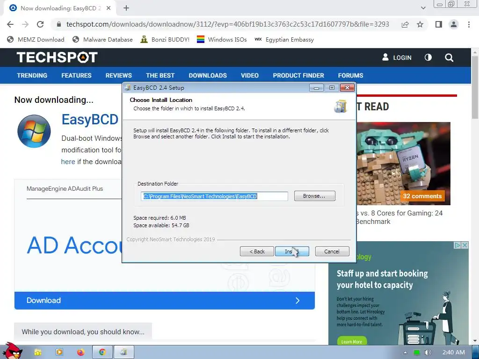This screenshot has width=479, height=359.
Task: Click the blue Download ad button
Action: [164, 301]
